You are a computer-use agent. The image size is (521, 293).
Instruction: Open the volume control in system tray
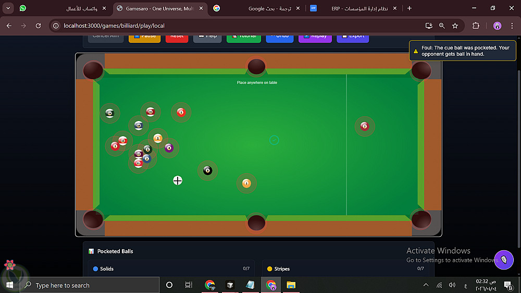click(x=452, y=285)
